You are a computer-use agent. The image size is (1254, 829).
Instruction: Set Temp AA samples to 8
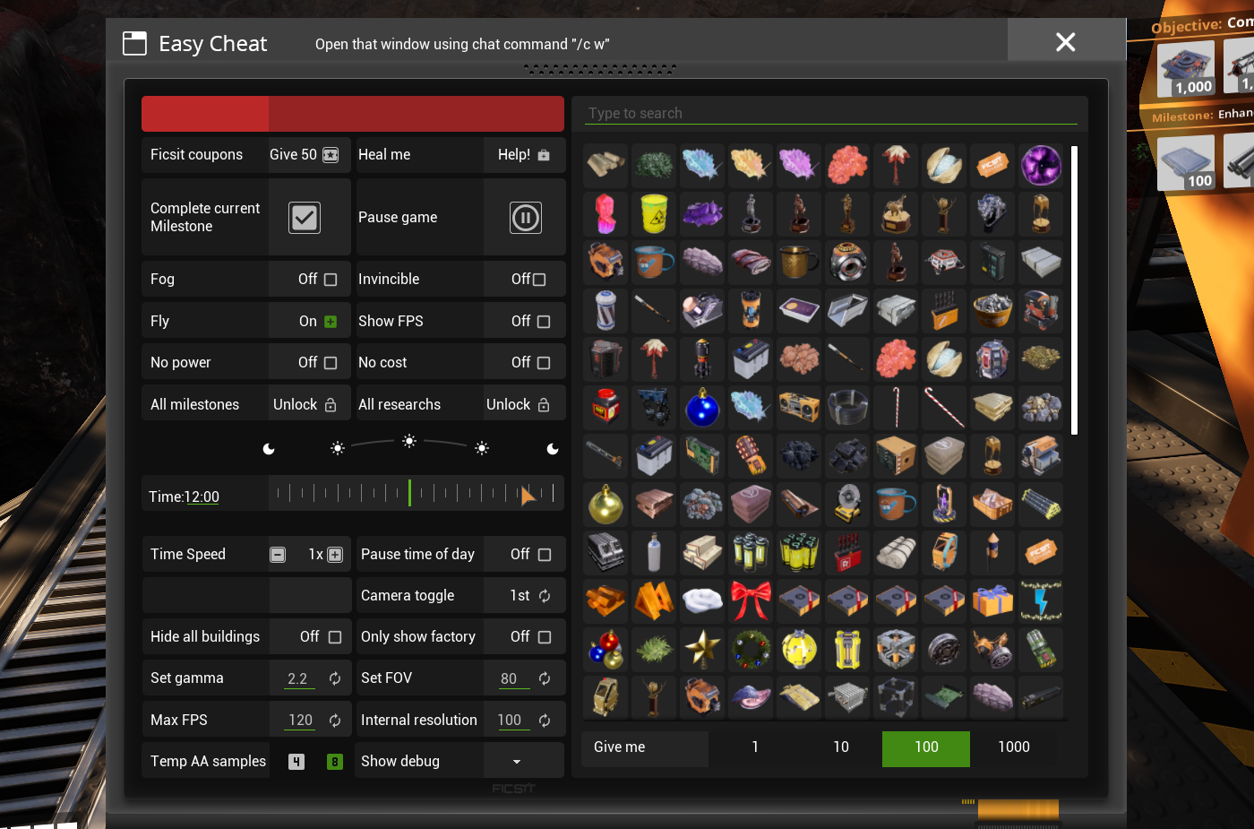pyautogui.click(x=335, y=762)
